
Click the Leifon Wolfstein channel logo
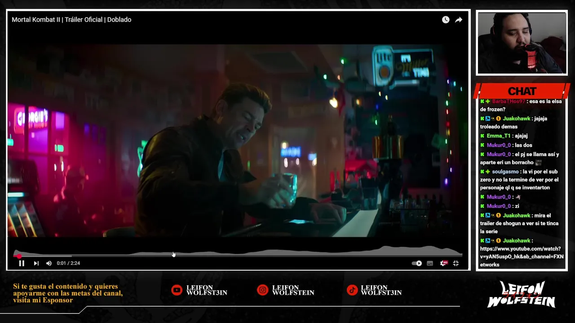coord(522,295)
